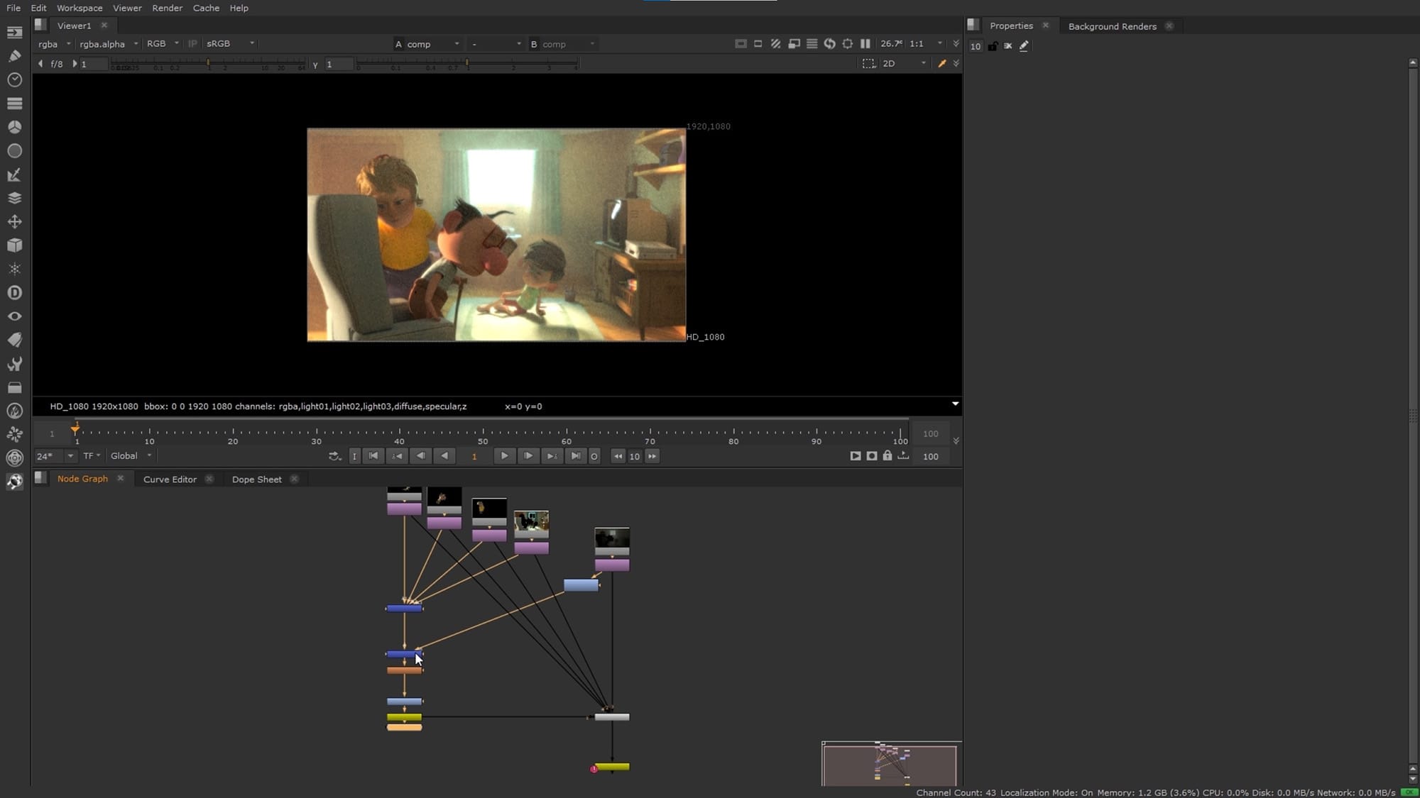Open the Cache menu
The height and width of the screenshot is (798, 1420).
pyautogui.click(x=206, y=8)
